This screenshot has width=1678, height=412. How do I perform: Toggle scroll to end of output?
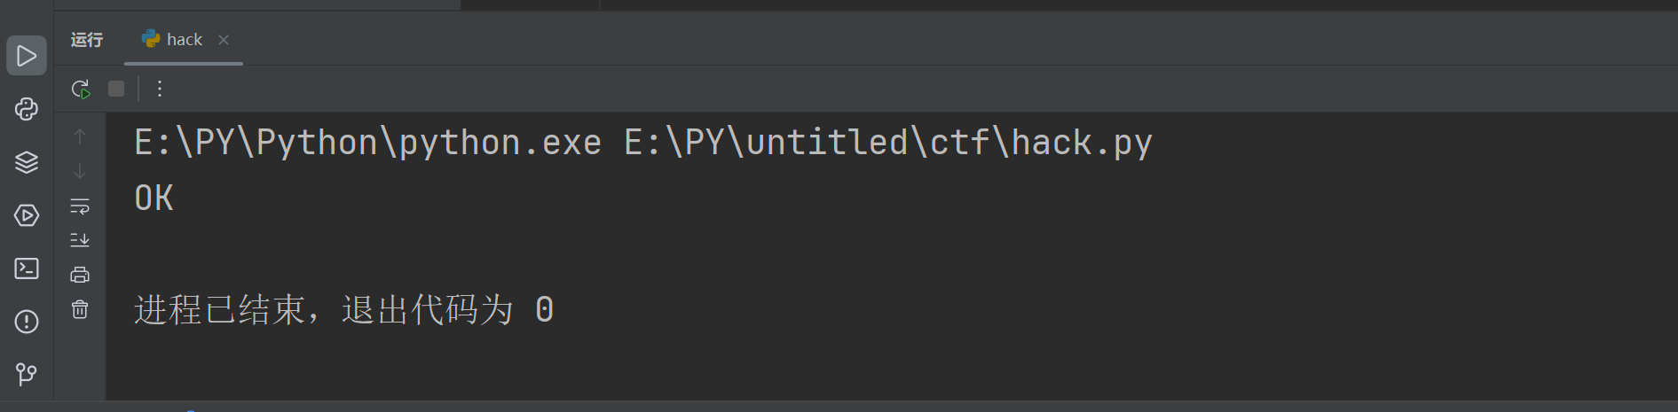80,240
